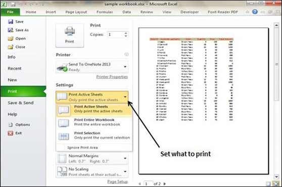Screen dimensions: 282x187
Task: Click the Save disk icon in sidebar
Action: tap(11, 22)
